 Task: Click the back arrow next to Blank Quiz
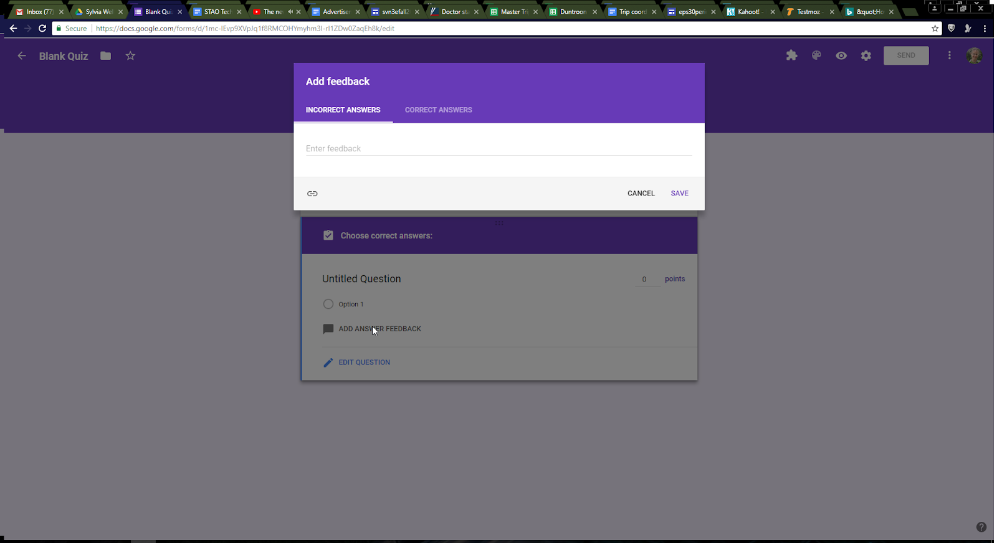pos(22,56)
